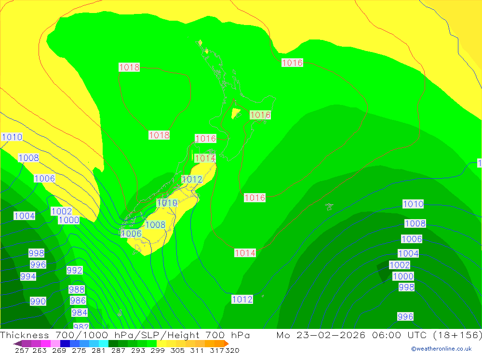Click the 1010 label over central South Island
This screenshot has width=482, height=353.
coord(167,203)
